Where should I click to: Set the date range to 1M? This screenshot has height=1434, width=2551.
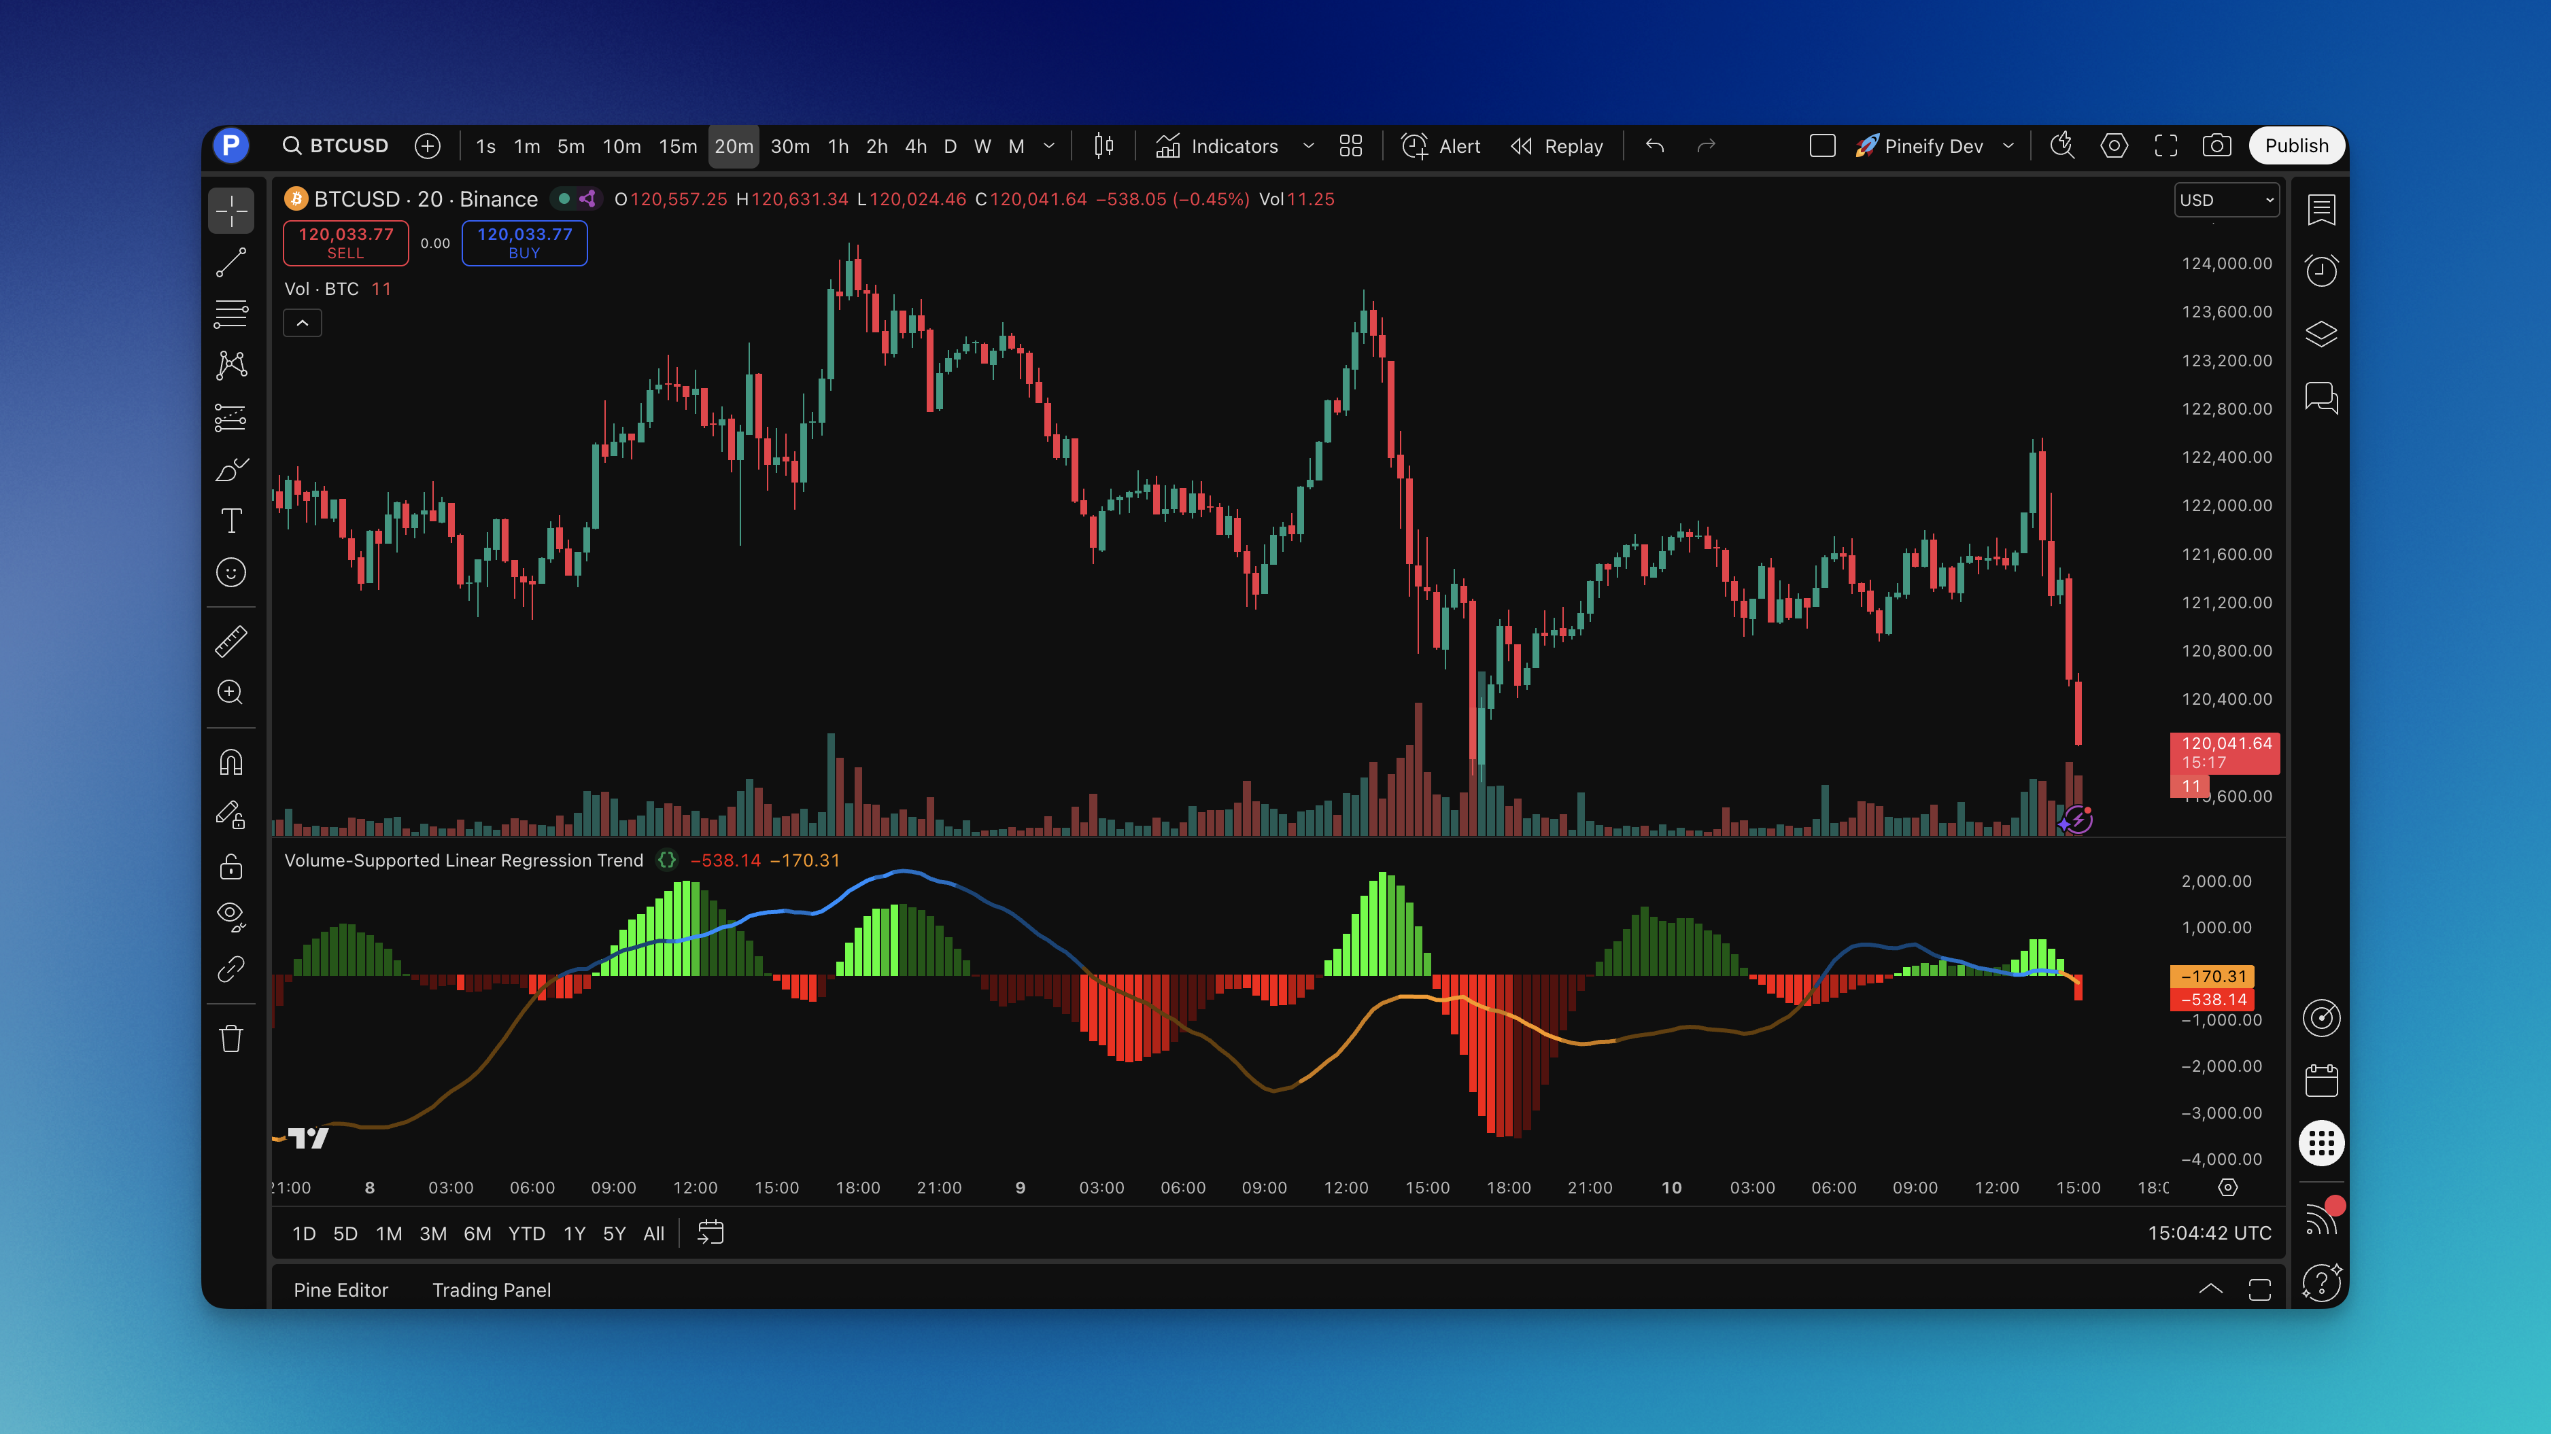388,1233
